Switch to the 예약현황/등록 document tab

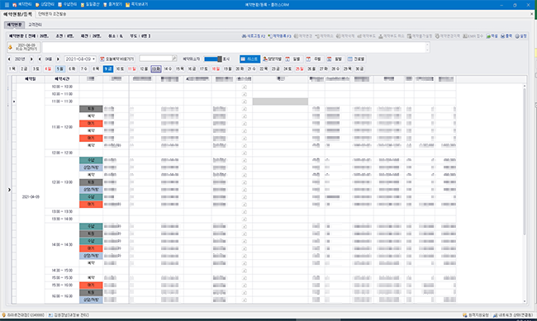pos(17,14)
